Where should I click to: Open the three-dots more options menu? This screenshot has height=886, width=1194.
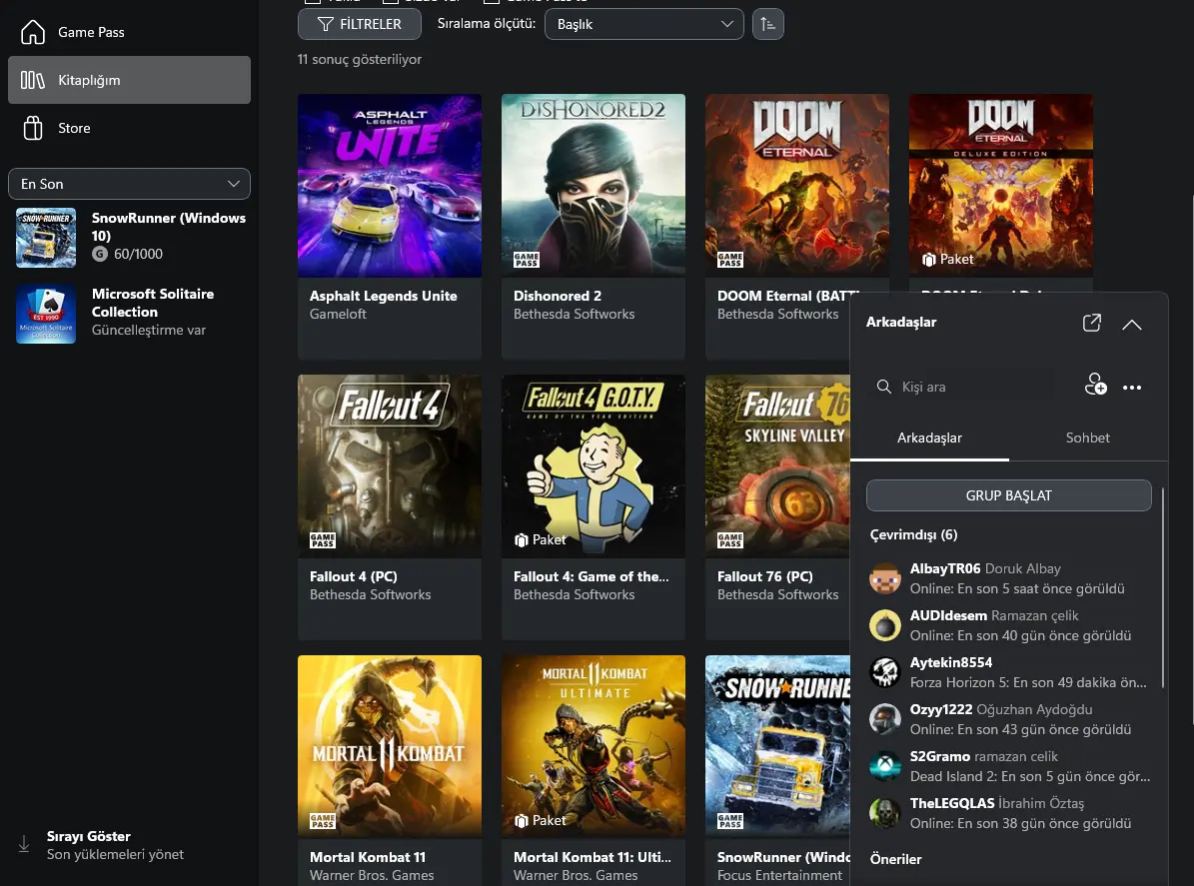(1132, 388)
